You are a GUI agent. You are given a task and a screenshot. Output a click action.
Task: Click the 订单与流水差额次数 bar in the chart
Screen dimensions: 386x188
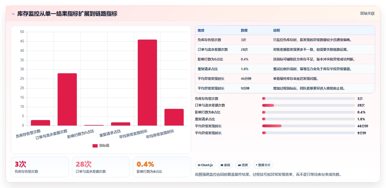click(67, 100)
